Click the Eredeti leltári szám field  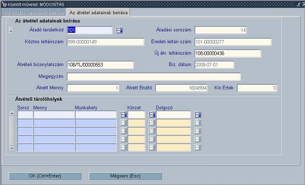pyautogui.click(x=233, y=42)
